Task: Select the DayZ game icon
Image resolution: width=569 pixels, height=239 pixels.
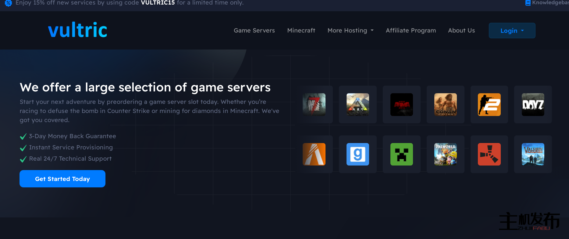Action: point(533,104)
